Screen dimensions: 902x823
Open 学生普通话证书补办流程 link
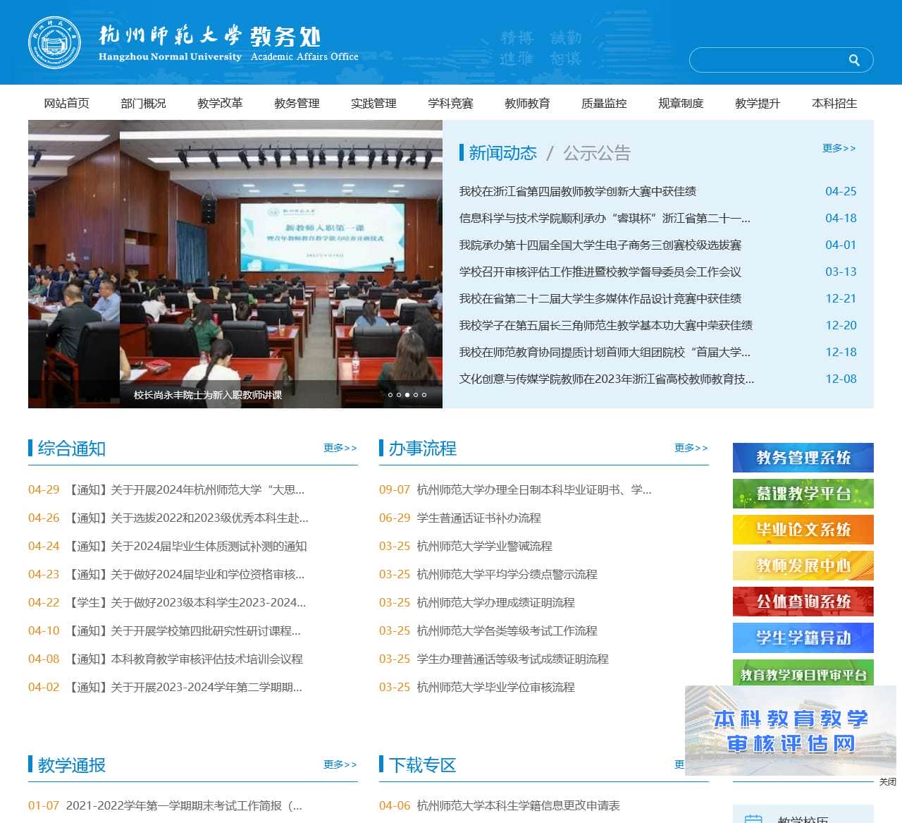tap(478, 518)
